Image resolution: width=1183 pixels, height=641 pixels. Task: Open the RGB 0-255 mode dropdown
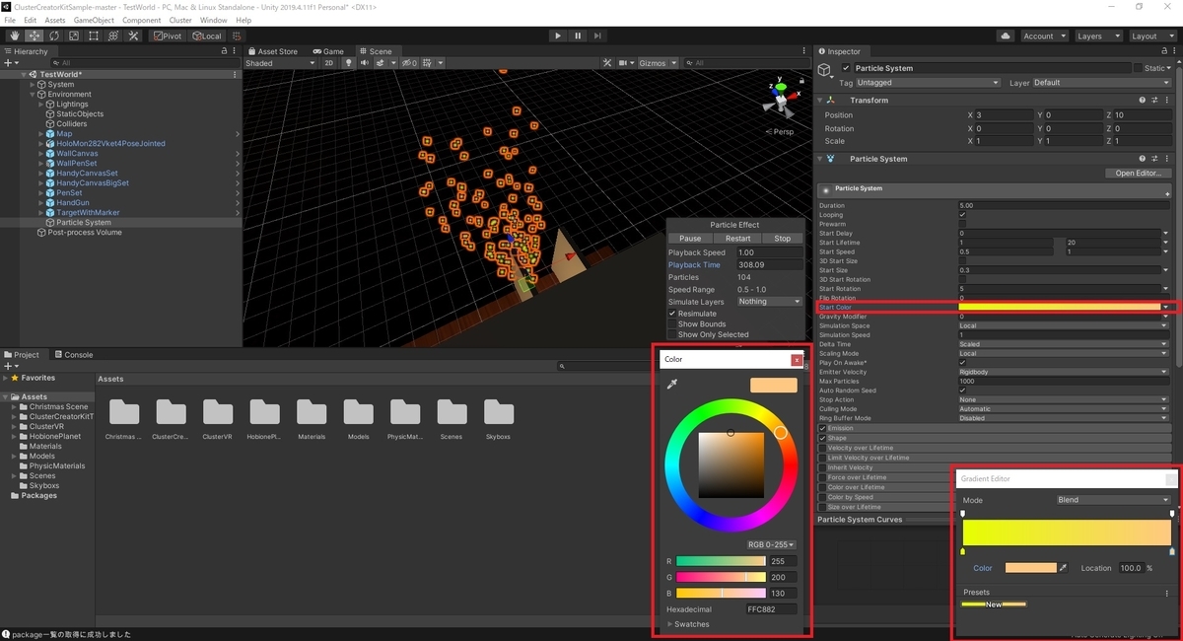point(771,544)
